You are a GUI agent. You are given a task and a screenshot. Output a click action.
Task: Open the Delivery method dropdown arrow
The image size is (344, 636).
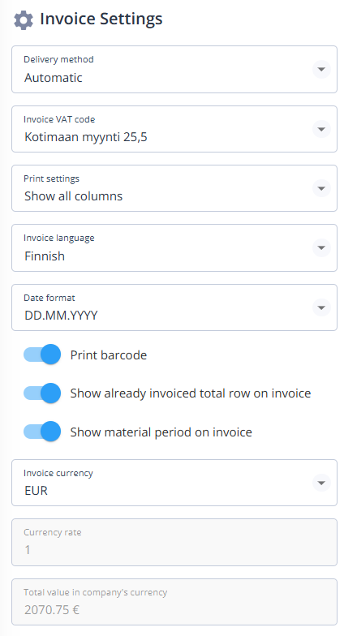click(321, 70)
